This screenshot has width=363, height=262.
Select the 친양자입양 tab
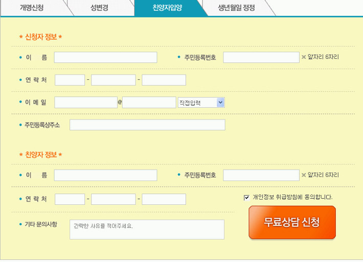167,8
